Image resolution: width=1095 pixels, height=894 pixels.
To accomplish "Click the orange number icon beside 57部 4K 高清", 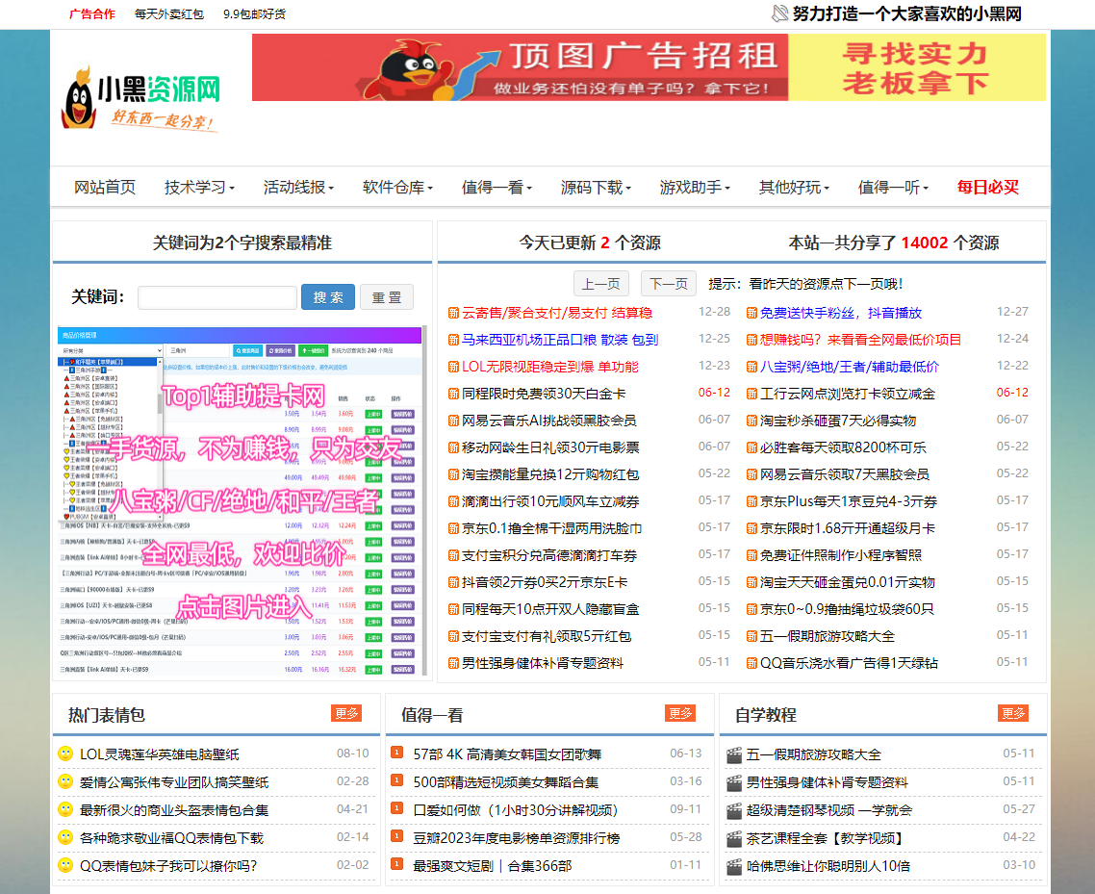I will [x=396, y=753].
